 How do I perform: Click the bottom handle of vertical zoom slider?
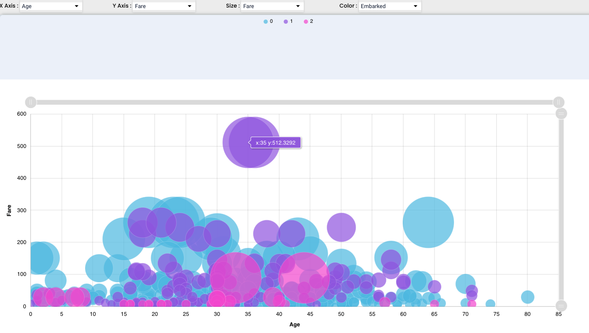[x=561, y=305]
